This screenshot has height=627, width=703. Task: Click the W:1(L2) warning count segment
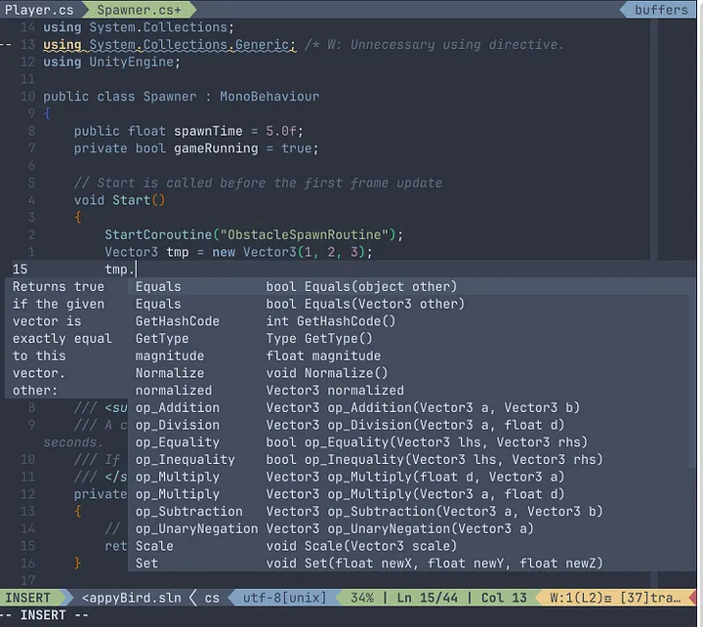(x=580, y=598)
